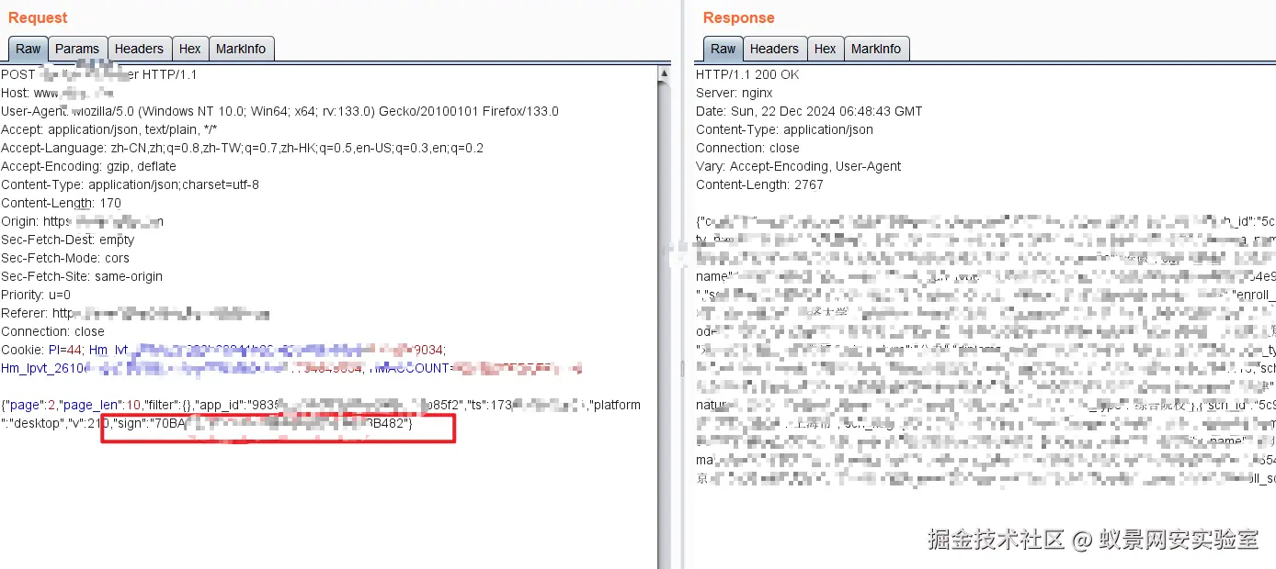Image resolution: width=1276 pixels, height=569 pixels.
Task: Click the response Connection: close line
Action: tap(747, 148)
